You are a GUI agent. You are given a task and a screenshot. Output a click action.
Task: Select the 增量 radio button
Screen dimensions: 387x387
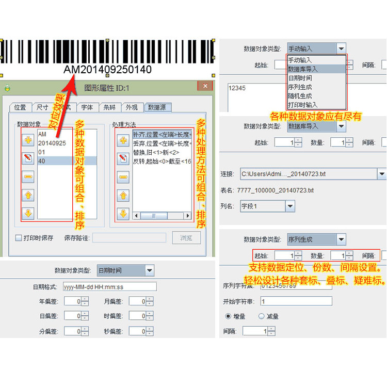point(228,316)
